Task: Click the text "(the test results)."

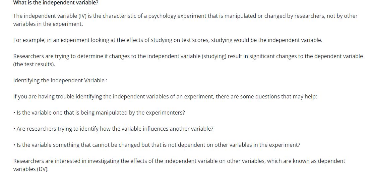Action: [x=34, y=64]
